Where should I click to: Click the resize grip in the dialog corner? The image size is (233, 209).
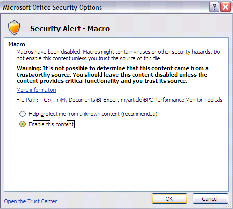229,205
